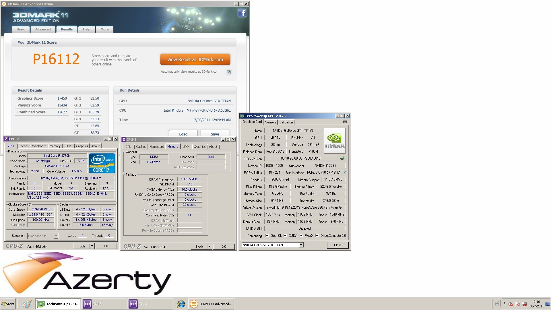Open the Advanced tab in 3DMark 11
Viewport: 551px width, 310px height.
(43, 29)
